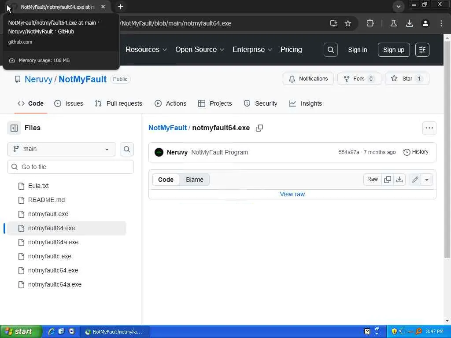Open the Issues tab
Image resolution: width=451 pixels, height=338 pixels.
tap(69, 103)
